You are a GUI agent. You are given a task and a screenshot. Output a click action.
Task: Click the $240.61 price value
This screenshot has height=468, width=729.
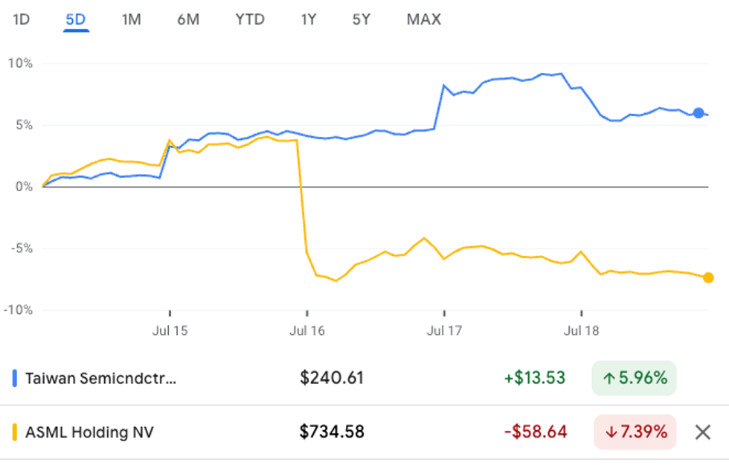(x=332, y=378)
